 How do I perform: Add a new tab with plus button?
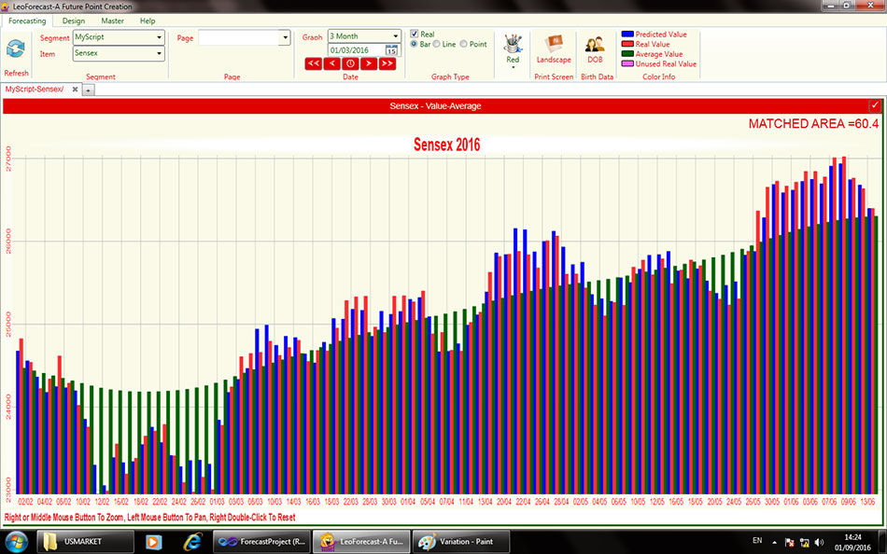coord(89,90)
